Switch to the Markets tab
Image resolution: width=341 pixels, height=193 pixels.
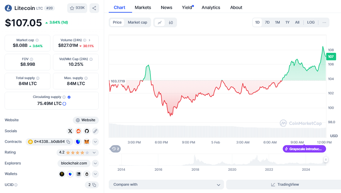tap(143, 7)
